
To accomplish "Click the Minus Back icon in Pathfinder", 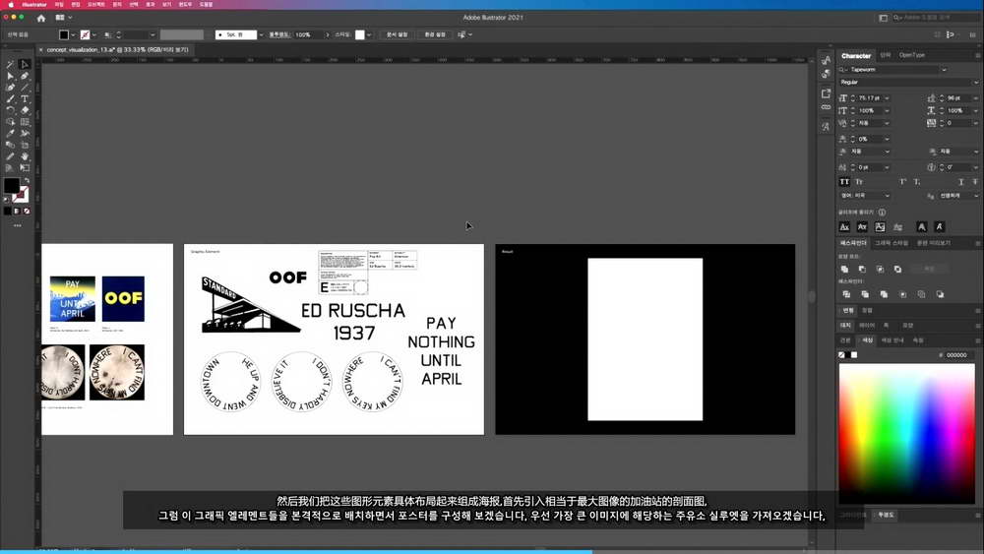I will tap(940, 294).
